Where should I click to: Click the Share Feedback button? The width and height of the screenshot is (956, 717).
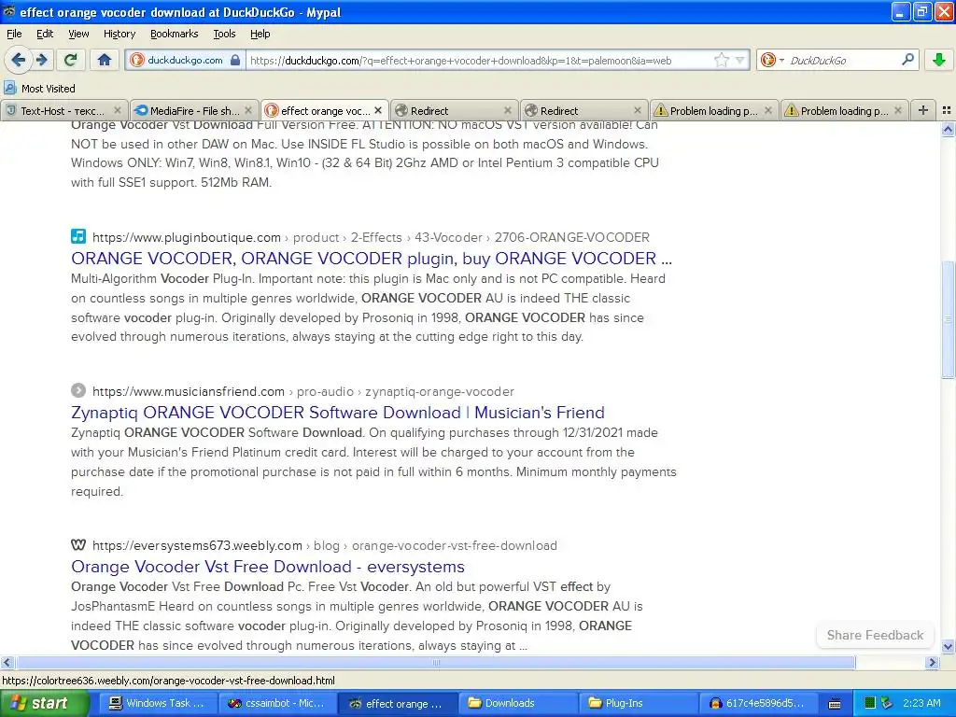tap(875, 635)
